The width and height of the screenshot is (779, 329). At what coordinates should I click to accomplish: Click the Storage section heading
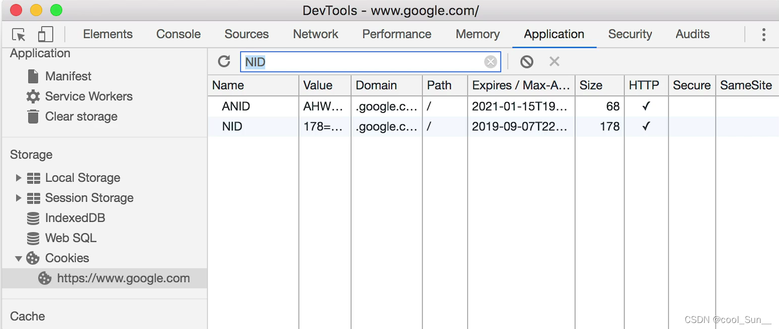31,155
